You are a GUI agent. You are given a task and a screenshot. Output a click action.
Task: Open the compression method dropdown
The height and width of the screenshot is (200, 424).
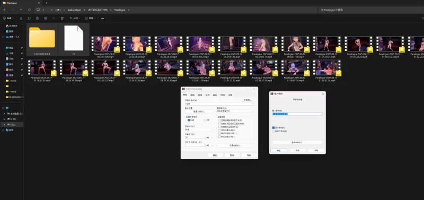(x=212, y=129)
